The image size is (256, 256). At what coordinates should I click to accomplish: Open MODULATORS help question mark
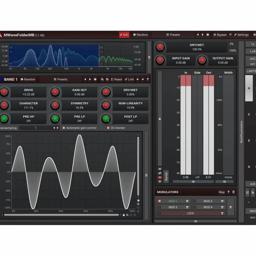point(229,192)
